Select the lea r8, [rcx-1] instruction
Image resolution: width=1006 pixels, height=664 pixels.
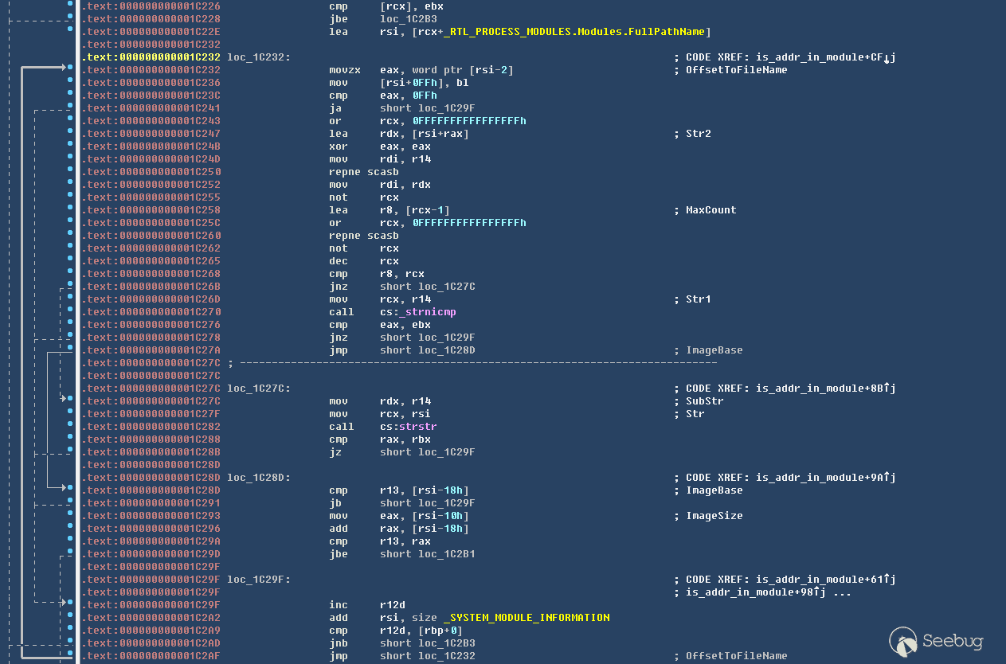pos(389,210)
